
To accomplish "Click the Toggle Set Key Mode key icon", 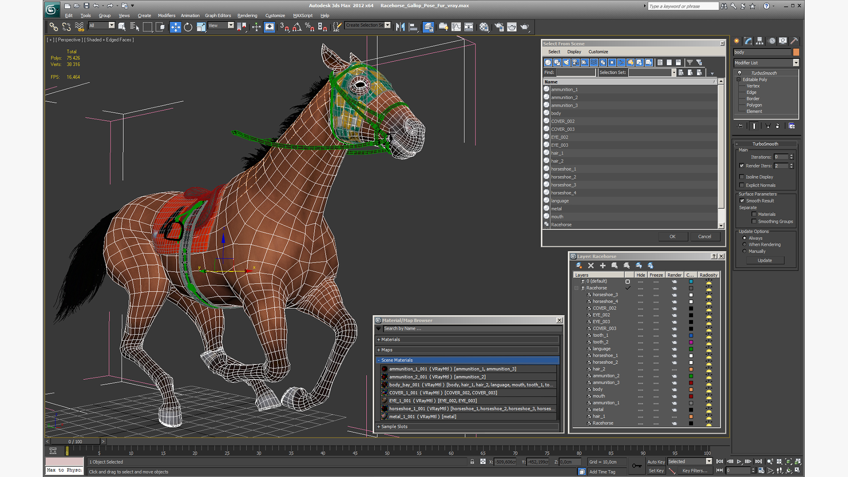I will click(636, 466).
